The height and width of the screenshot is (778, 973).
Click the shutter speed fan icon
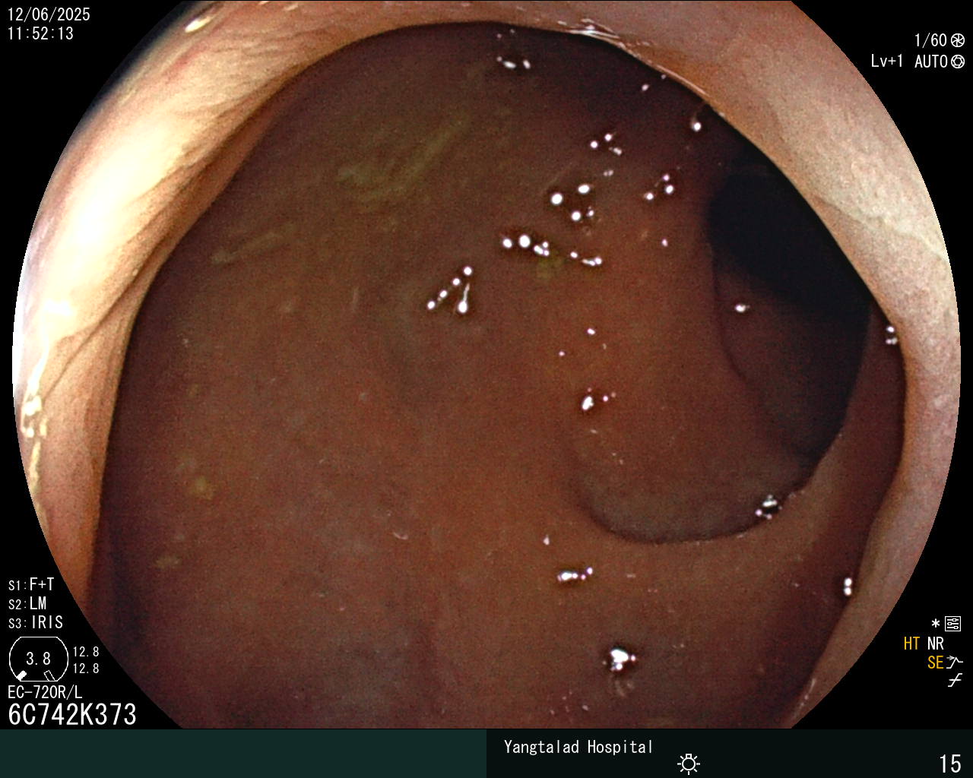[958, 40]
